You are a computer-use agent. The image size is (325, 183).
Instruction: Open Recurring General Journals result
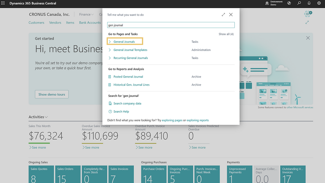pos(131,58)
